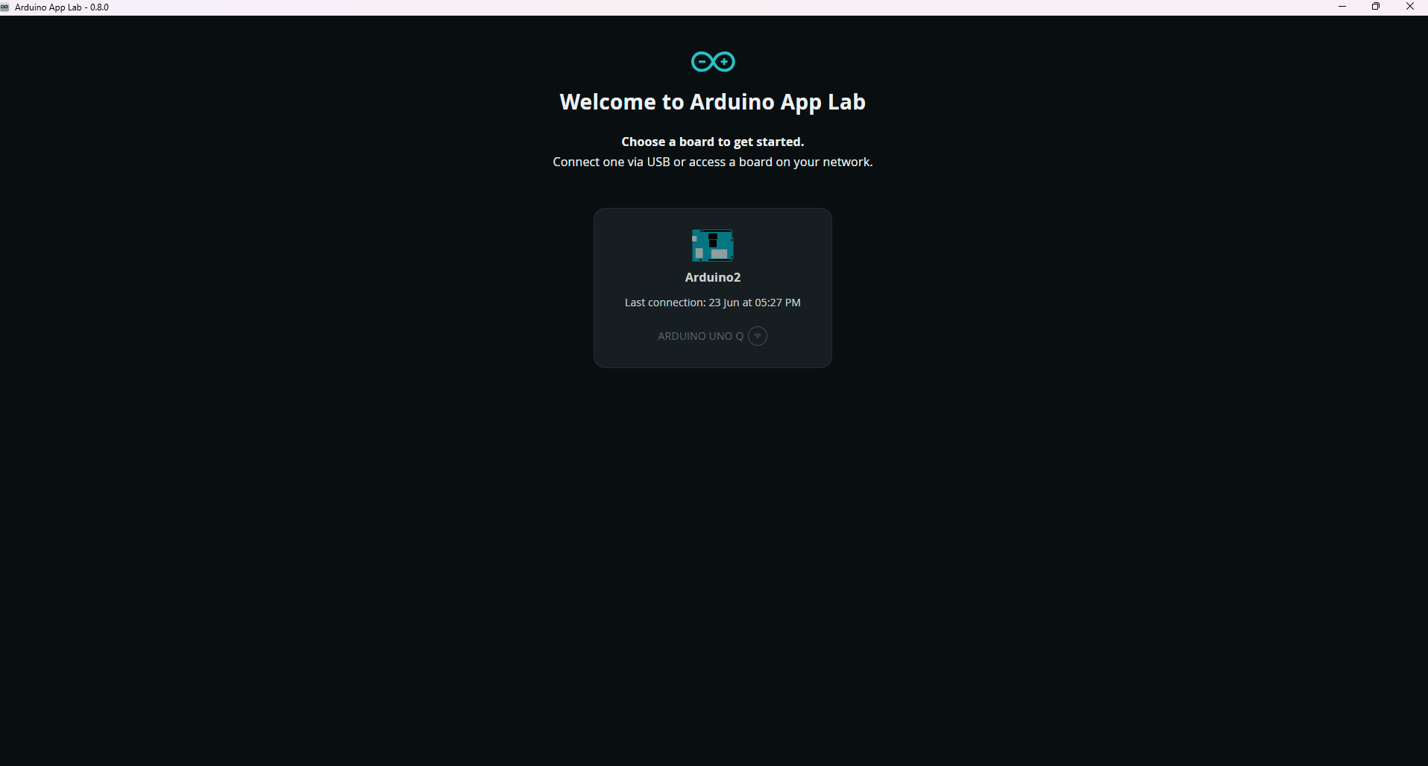Click the 'Welcome to Arduino App Lab' heading
This screenshot has width=1428, height=766.
(713, 102)
